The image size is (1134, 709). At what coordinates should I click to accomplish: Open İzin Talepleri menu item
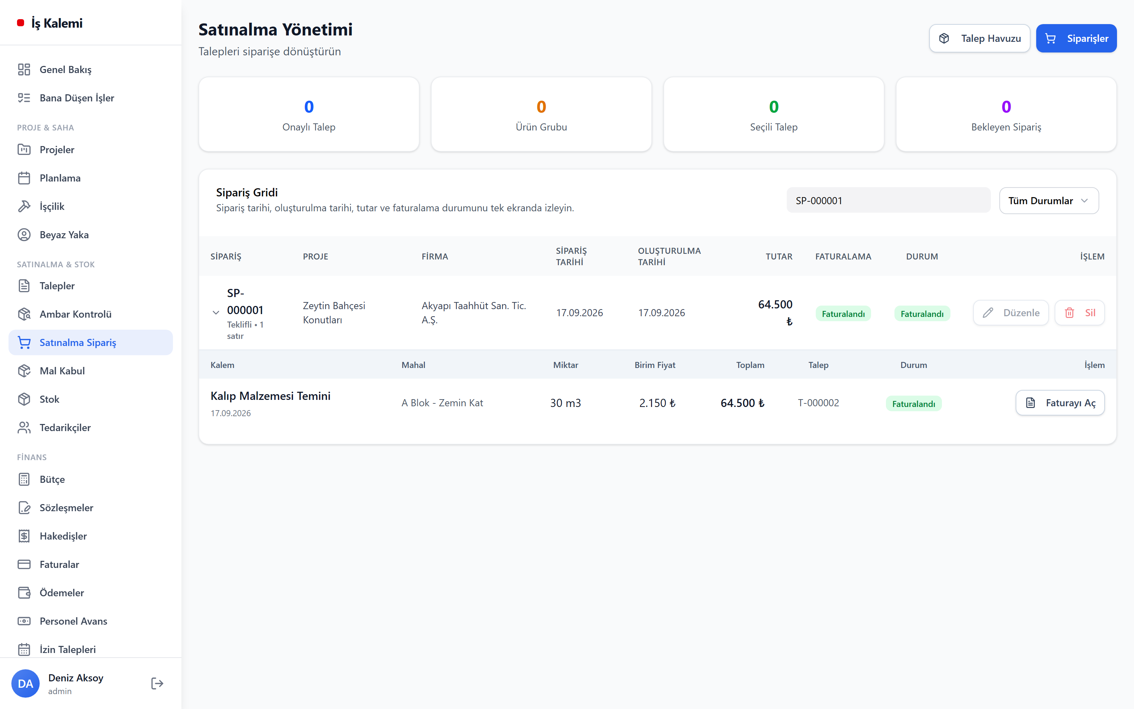[x=91, y=649]
